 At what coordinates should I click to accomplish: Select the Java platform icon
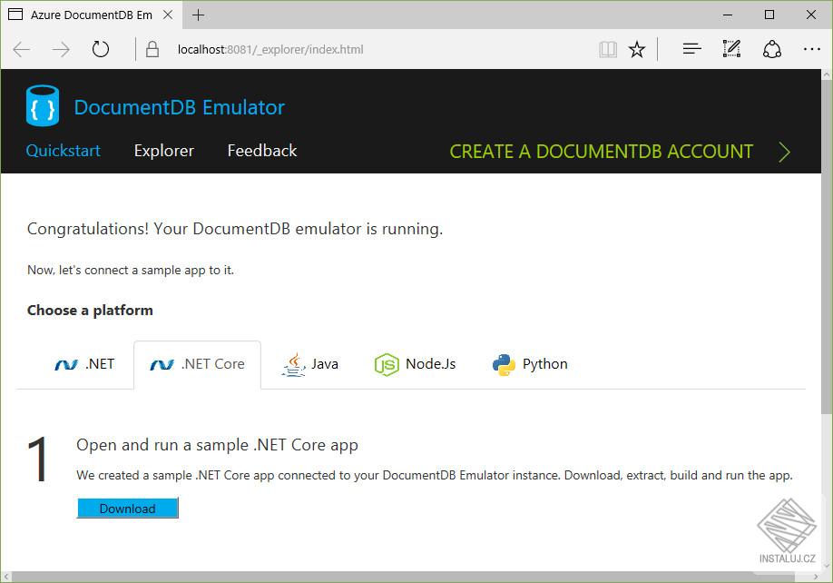pos(293,363)
